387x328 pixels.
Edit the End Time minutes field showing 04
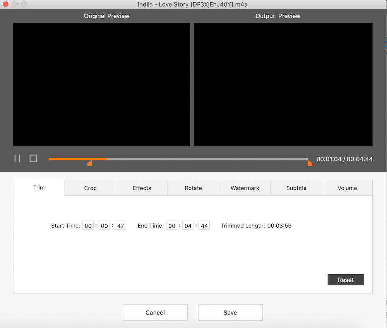188,225
